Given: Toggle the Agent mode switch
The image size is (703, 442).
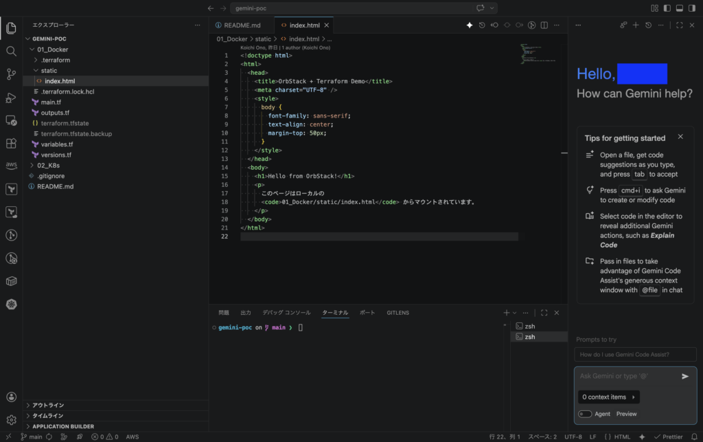Looking at the screenshot, I should coord(585,414).
